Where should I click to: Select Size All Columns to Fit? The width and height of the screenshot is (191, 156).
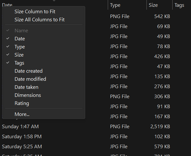click(x=44, y=20)
